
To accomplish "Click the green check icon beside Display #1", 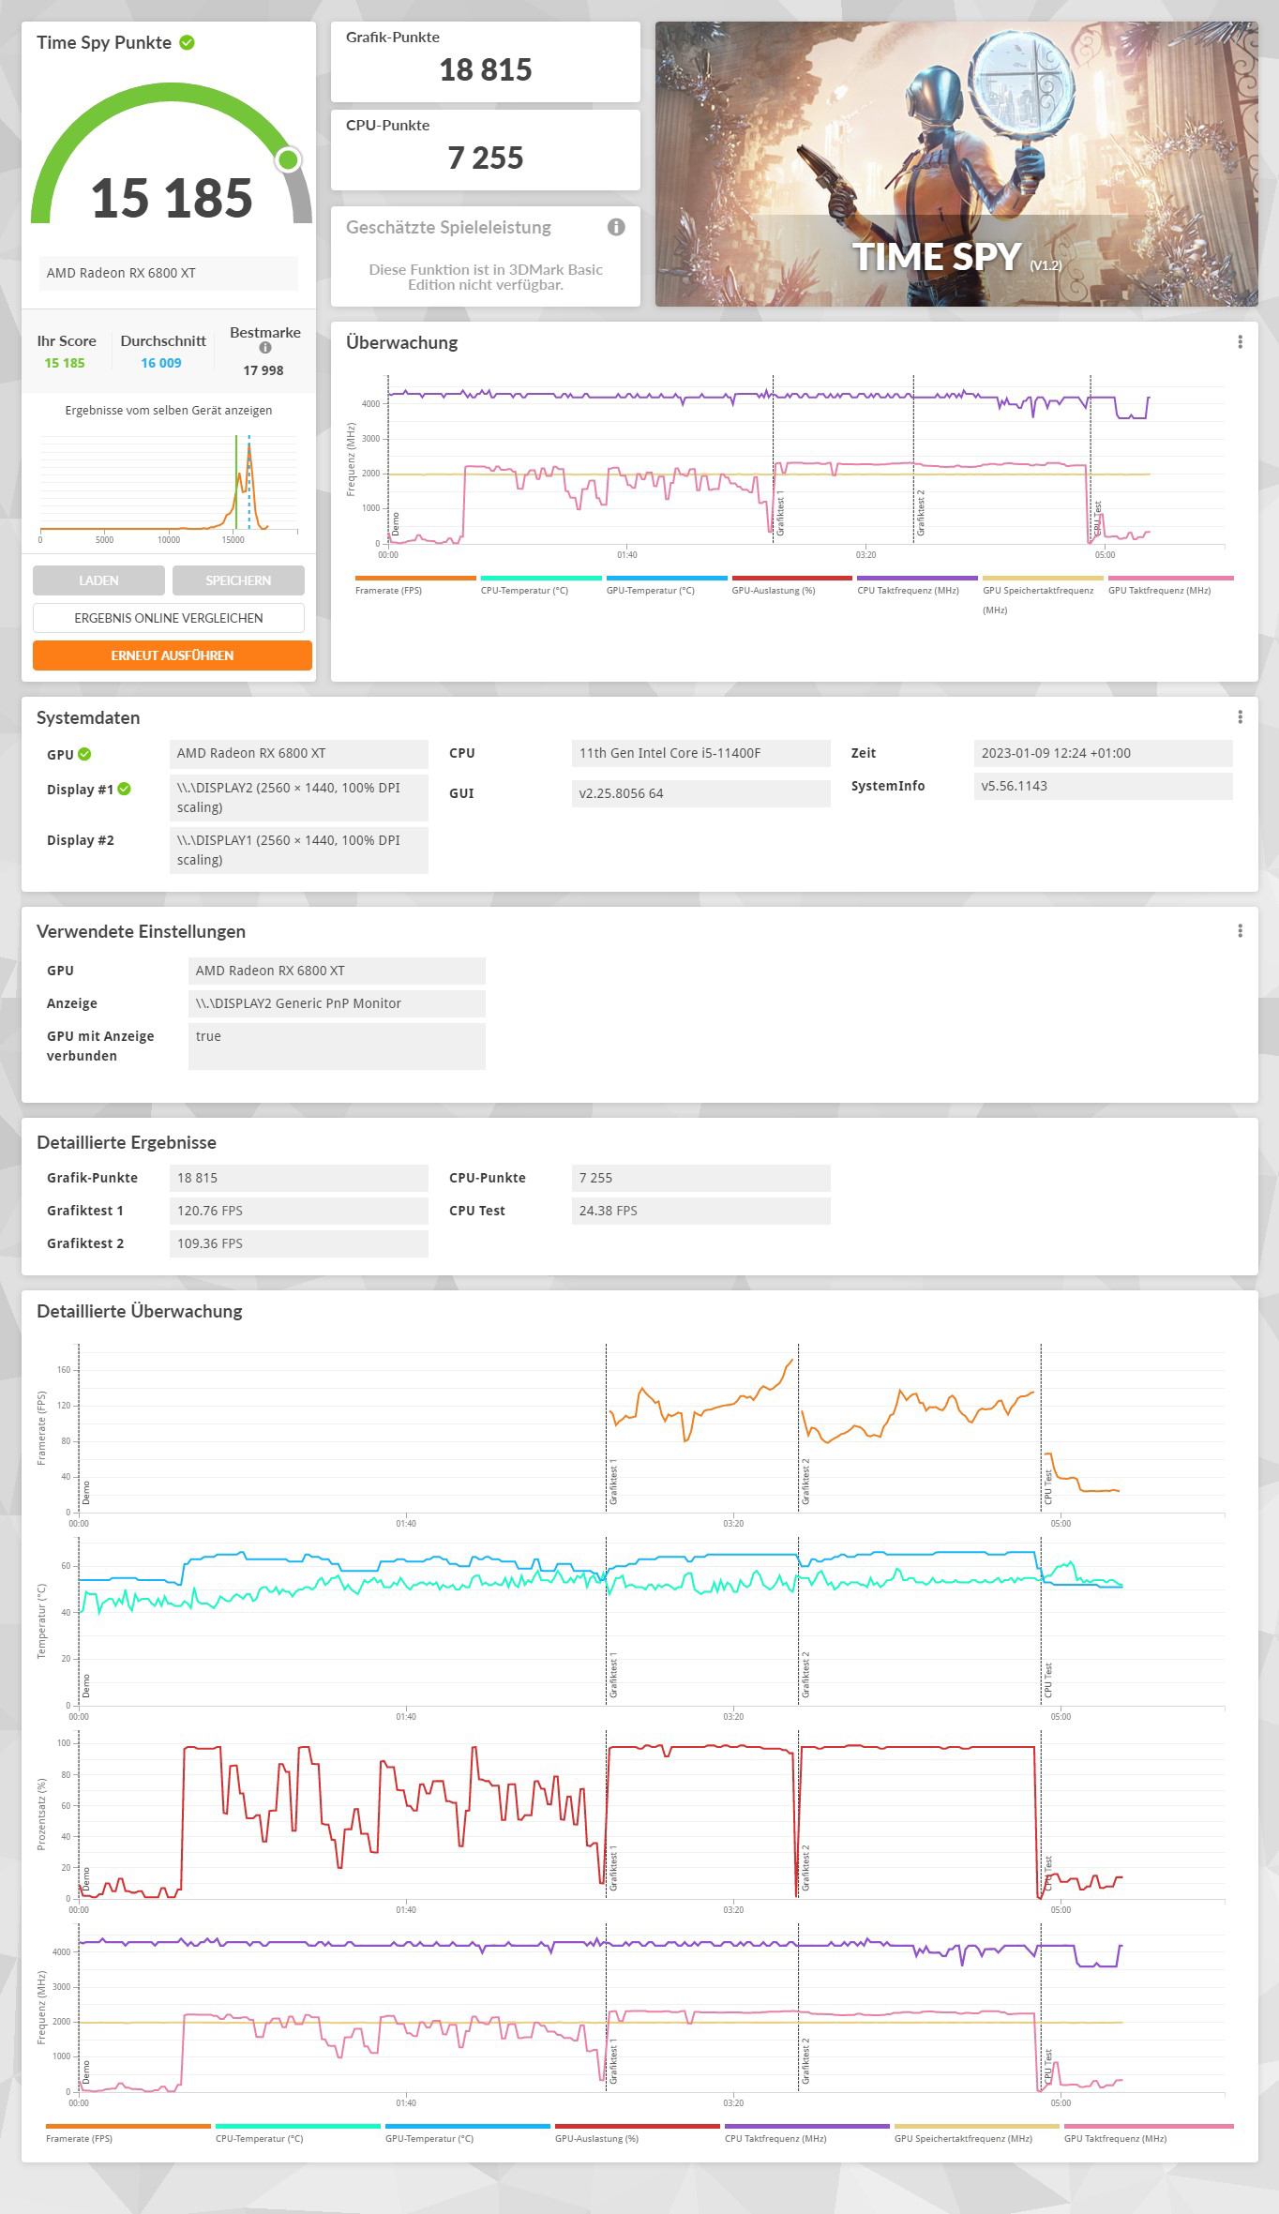I will (124, 790).
